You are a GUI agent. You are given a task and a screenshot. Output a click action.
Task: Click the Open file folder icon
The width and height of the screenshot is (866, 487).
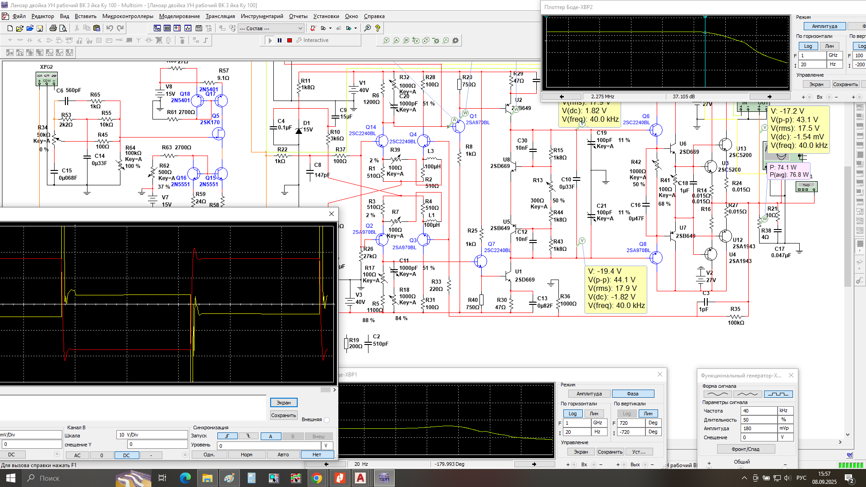click(x=20, y=28)
